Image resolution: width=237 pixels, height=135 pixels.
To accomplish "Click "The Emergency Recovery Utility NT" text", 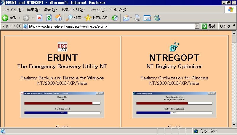I will point(62,66).
